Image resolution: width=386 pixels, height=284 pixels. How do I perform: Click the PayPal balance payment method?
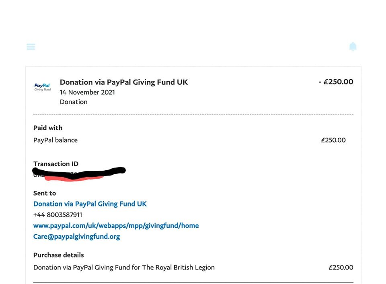click(x=55, y=140)
